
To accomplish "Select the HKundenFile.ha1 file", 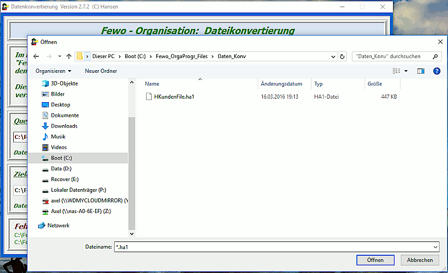I will [x=174, y=97].
